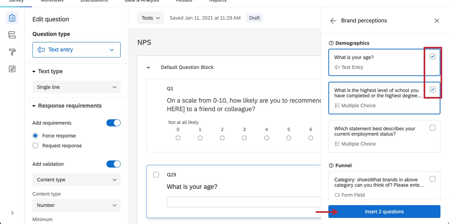Image resolution: width=449 pixels, height=224 pixels.
Task: Open the Number content type dropdown
Action: [76, 205]
